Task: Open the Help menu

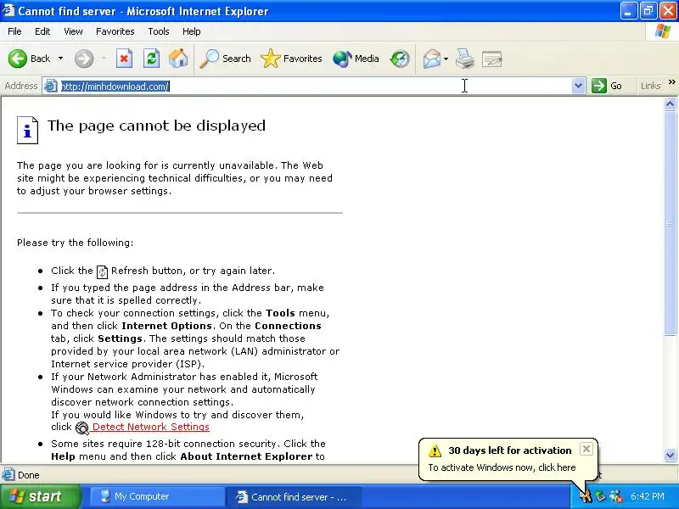Action: (192, 31)
